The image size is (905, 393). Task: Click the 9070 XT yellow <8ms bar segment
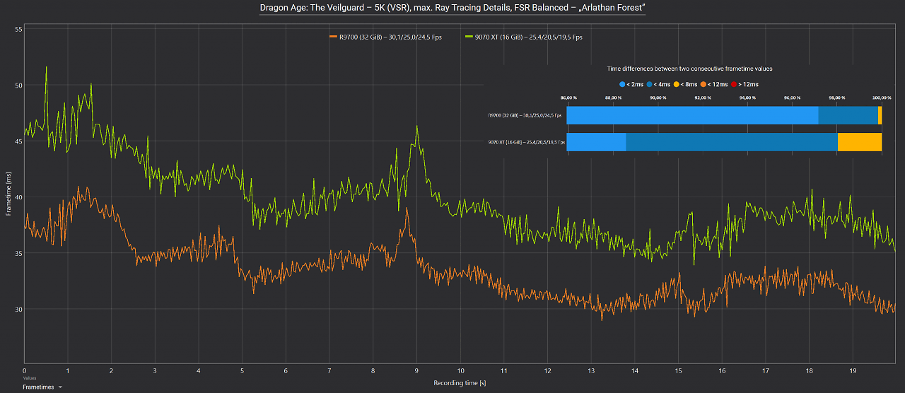click(860, 142)
